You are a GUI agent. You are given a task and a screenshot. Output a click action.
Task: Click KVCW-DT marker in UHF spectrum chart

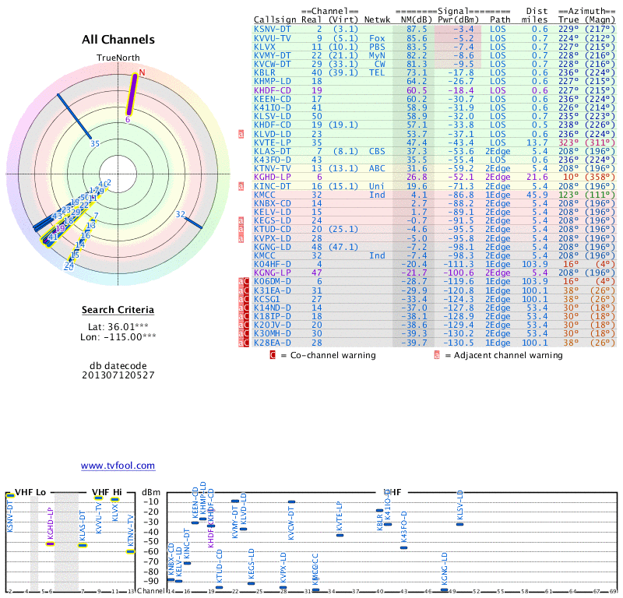pos(291,502)
